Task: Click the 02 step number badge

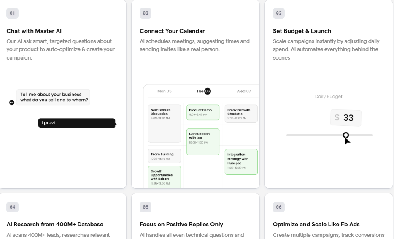Action: point(146,14)
